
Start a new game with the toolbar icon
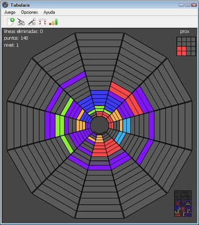pos(11,22)
